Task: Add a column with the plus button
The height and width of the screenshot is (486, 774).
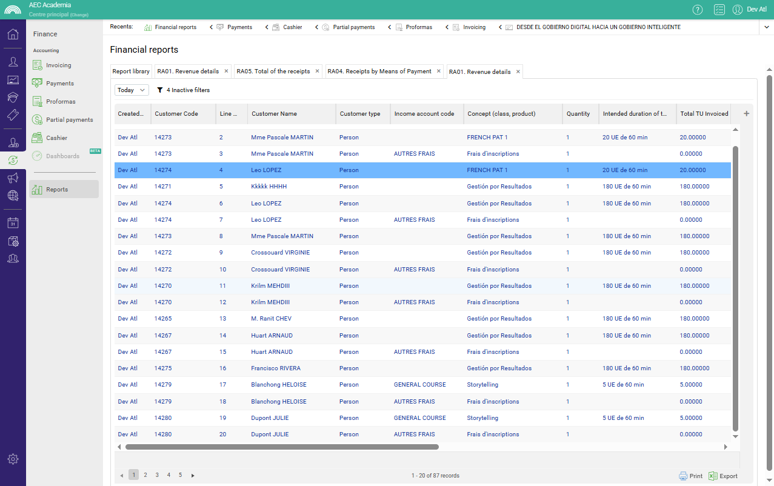Action: tap(746, 114)
